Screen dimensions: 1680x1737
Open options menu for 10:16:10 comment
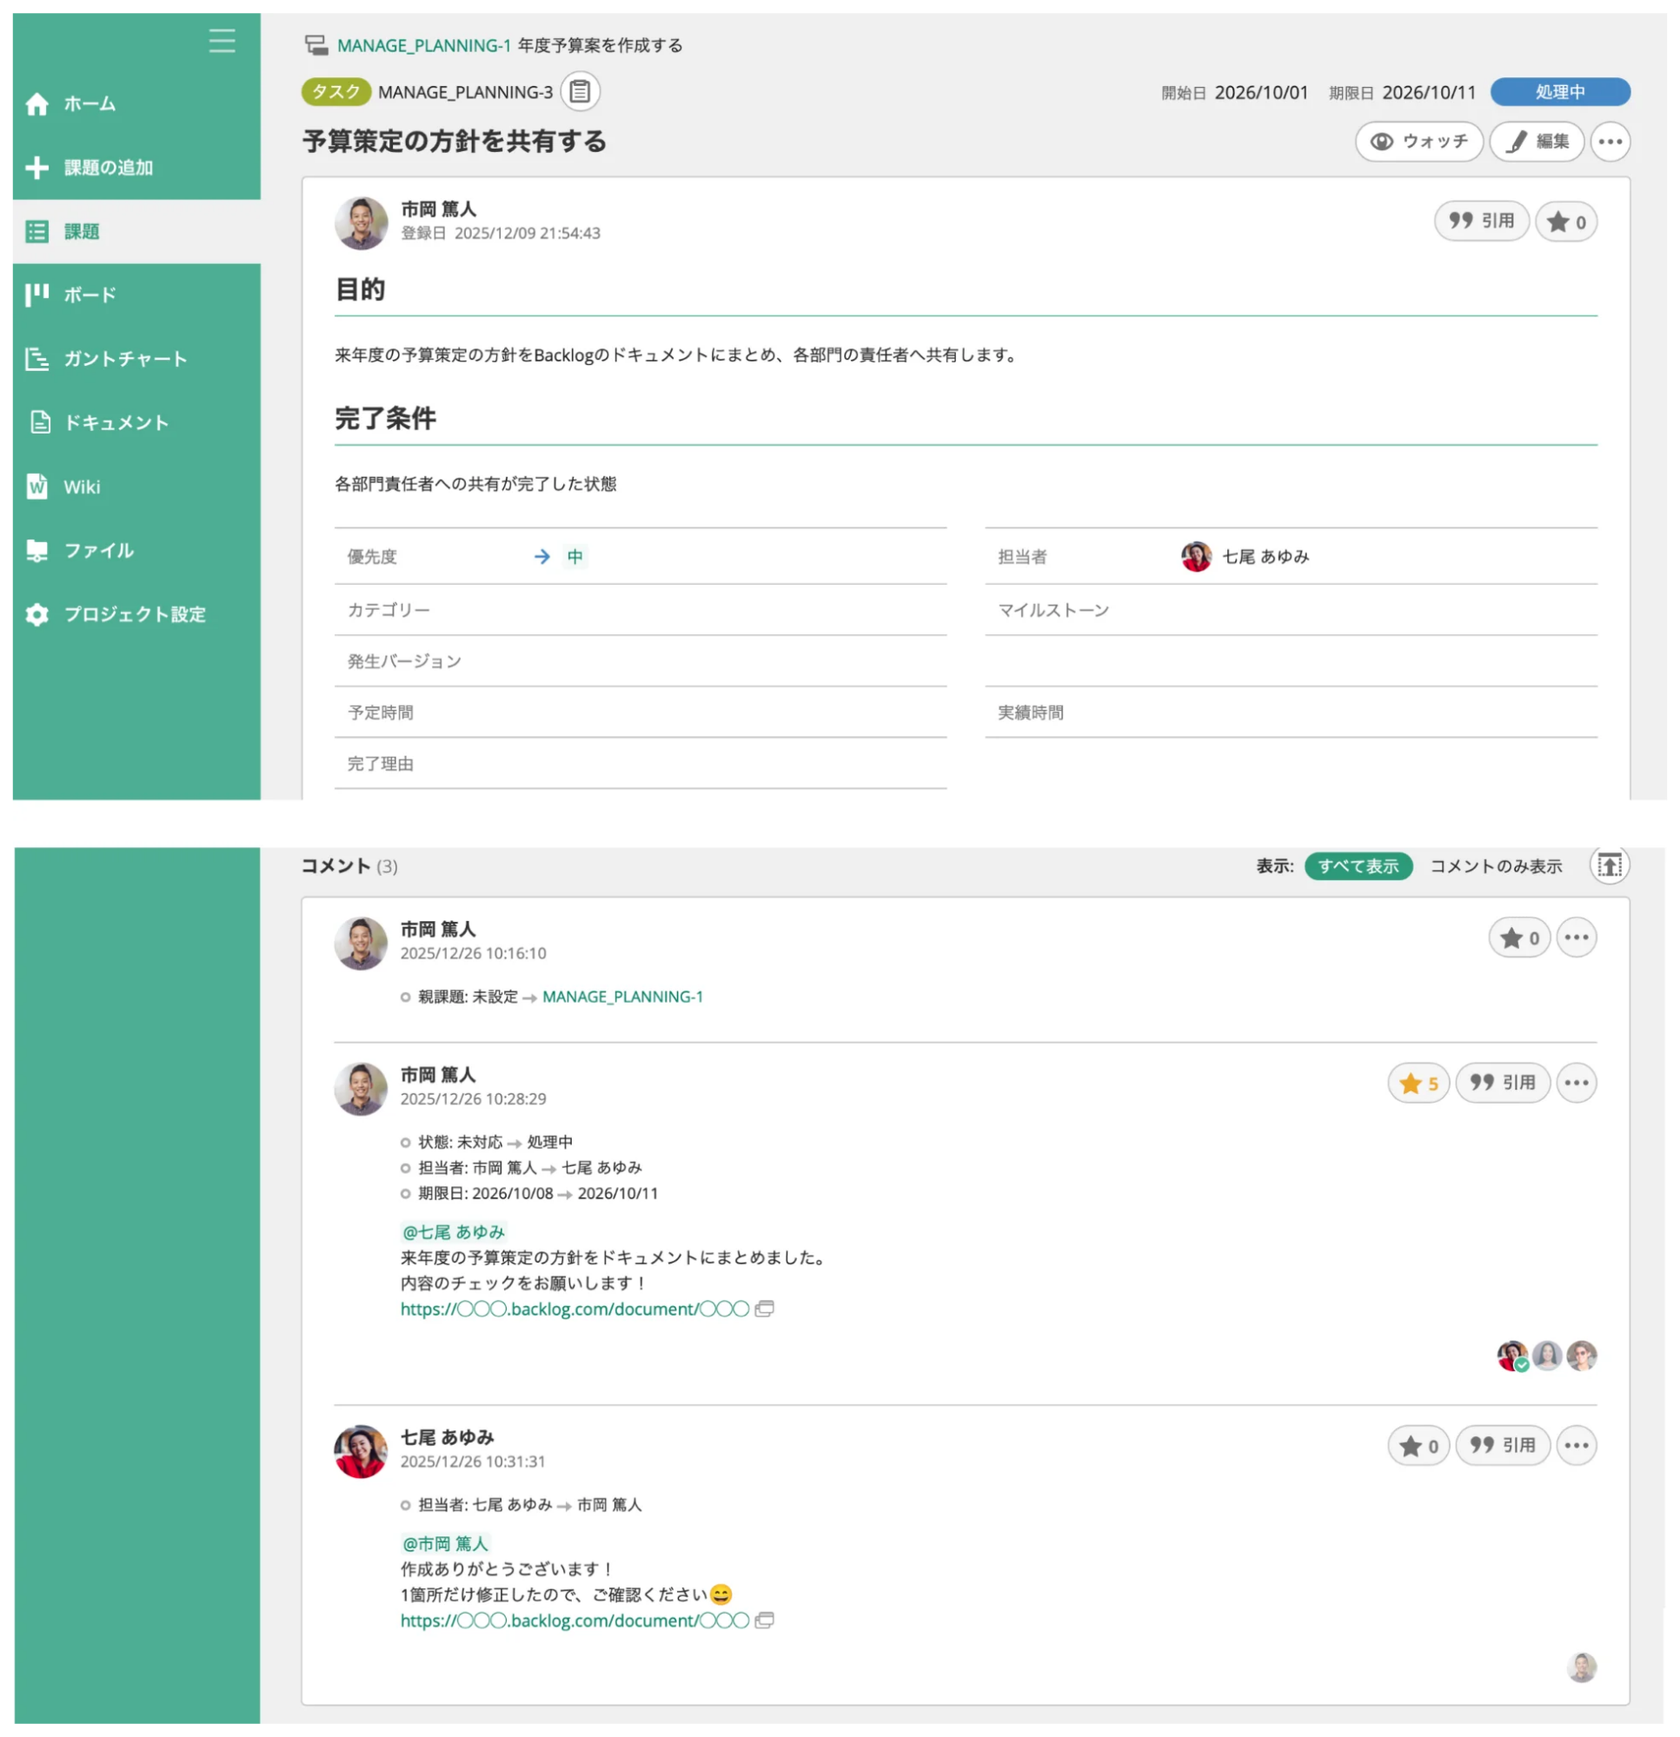coord(1577,938)
